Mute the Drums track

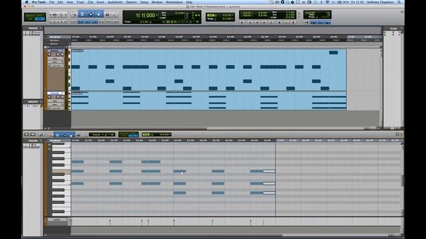tap(62, 54)
